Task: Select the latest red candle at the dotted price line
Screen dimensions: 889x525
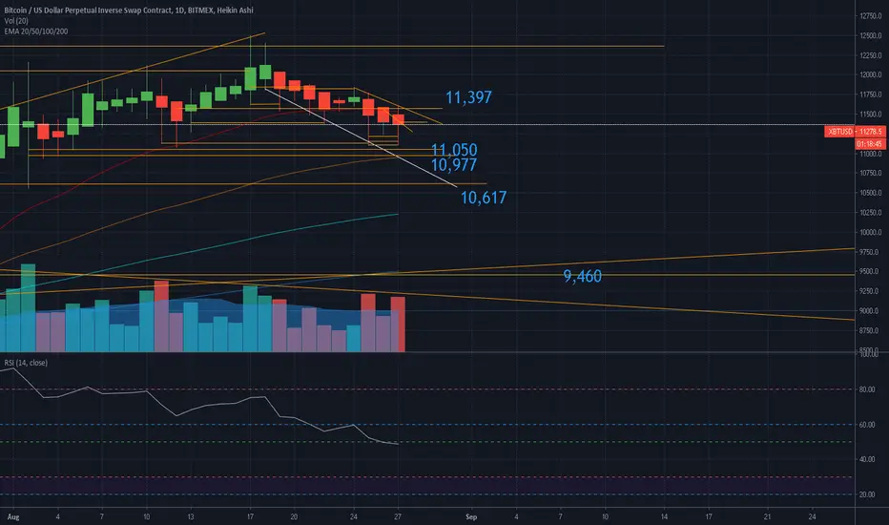Action: coord(399,119)
